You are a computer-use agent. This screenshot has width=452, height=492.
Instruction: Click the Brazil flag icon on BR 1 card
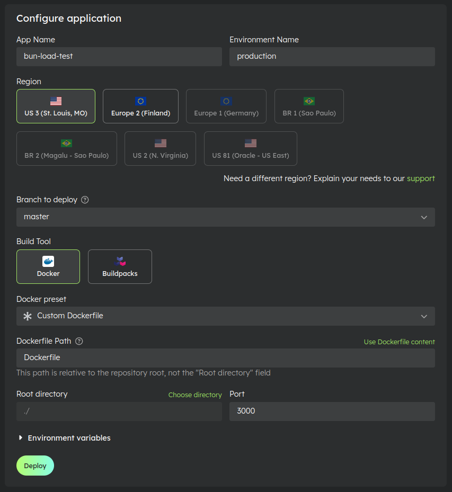click(309, 101)
